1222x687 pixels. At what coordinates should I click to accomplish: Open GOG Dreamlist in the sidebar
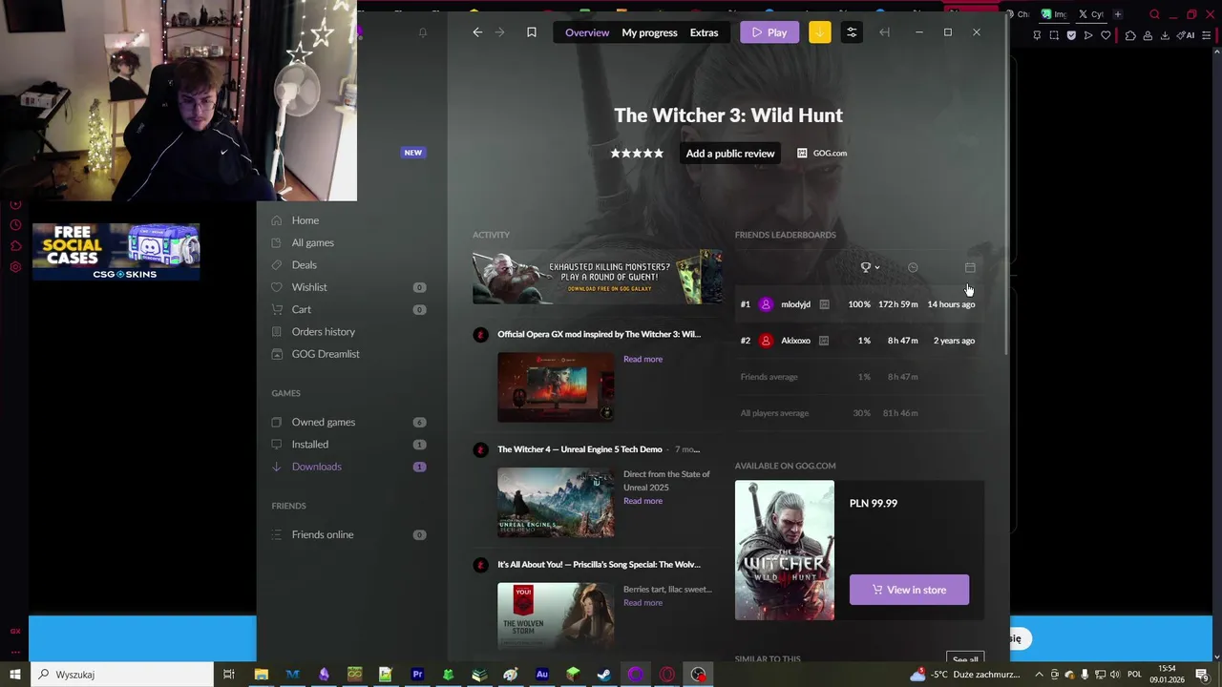326,354
